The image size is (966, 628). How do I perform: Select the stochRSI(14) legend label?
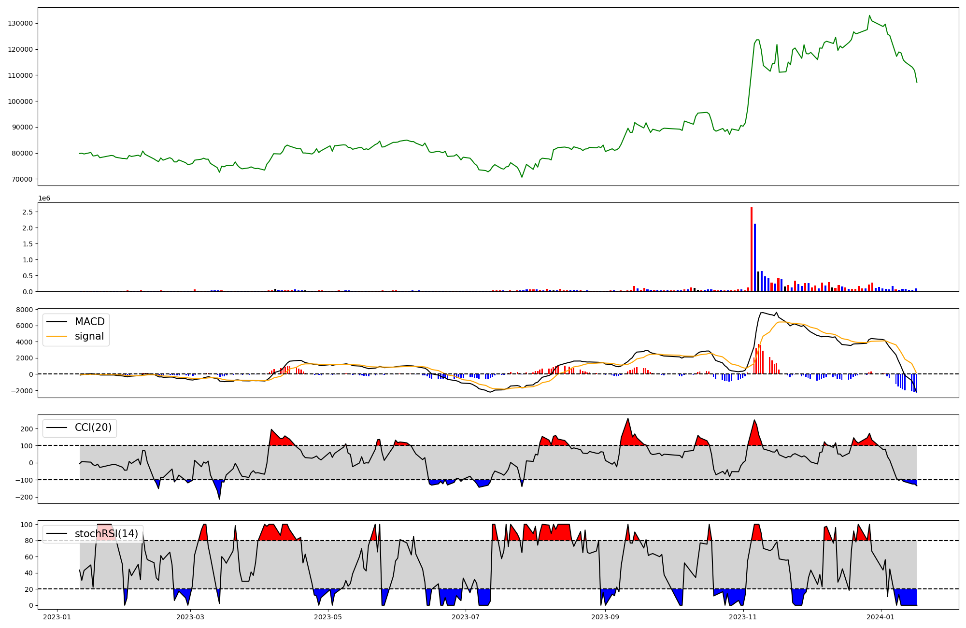coord(106,534)
